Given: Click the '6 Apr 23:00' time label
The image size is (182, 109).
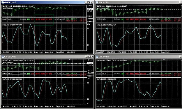Looking at the screenshot, I should point(60,52).
